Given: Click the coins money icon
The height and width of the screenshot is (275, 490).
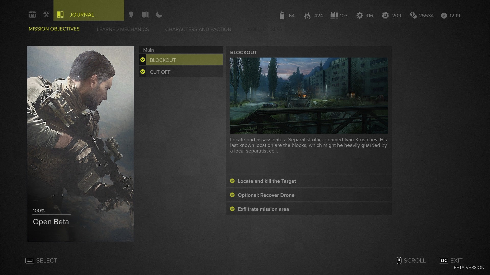Looking at the screenshot, I should 413,15.
